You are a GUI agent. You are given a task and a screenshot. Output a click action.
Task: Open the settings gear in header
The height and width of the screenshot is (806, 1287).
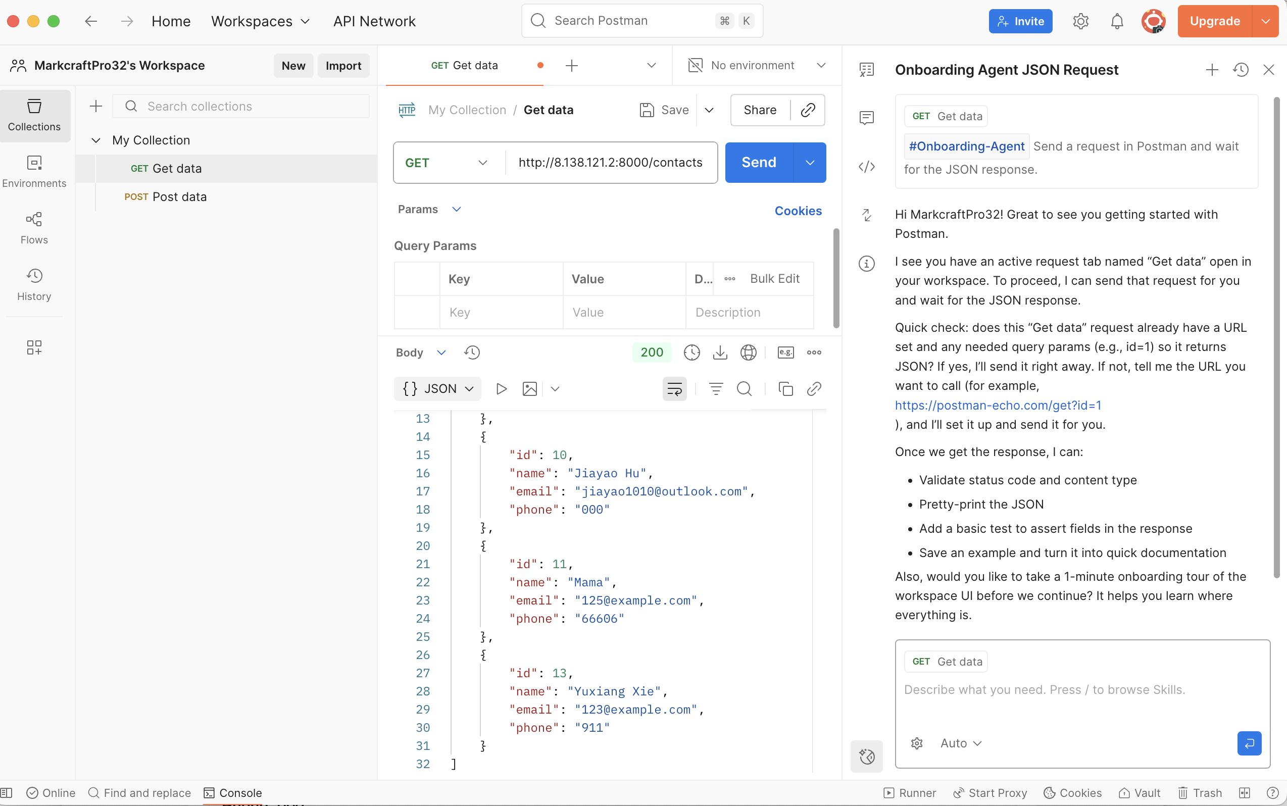1081,21
